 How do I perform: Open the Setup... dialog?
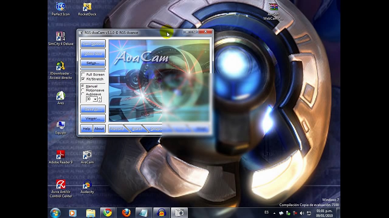tap(93, 63)
